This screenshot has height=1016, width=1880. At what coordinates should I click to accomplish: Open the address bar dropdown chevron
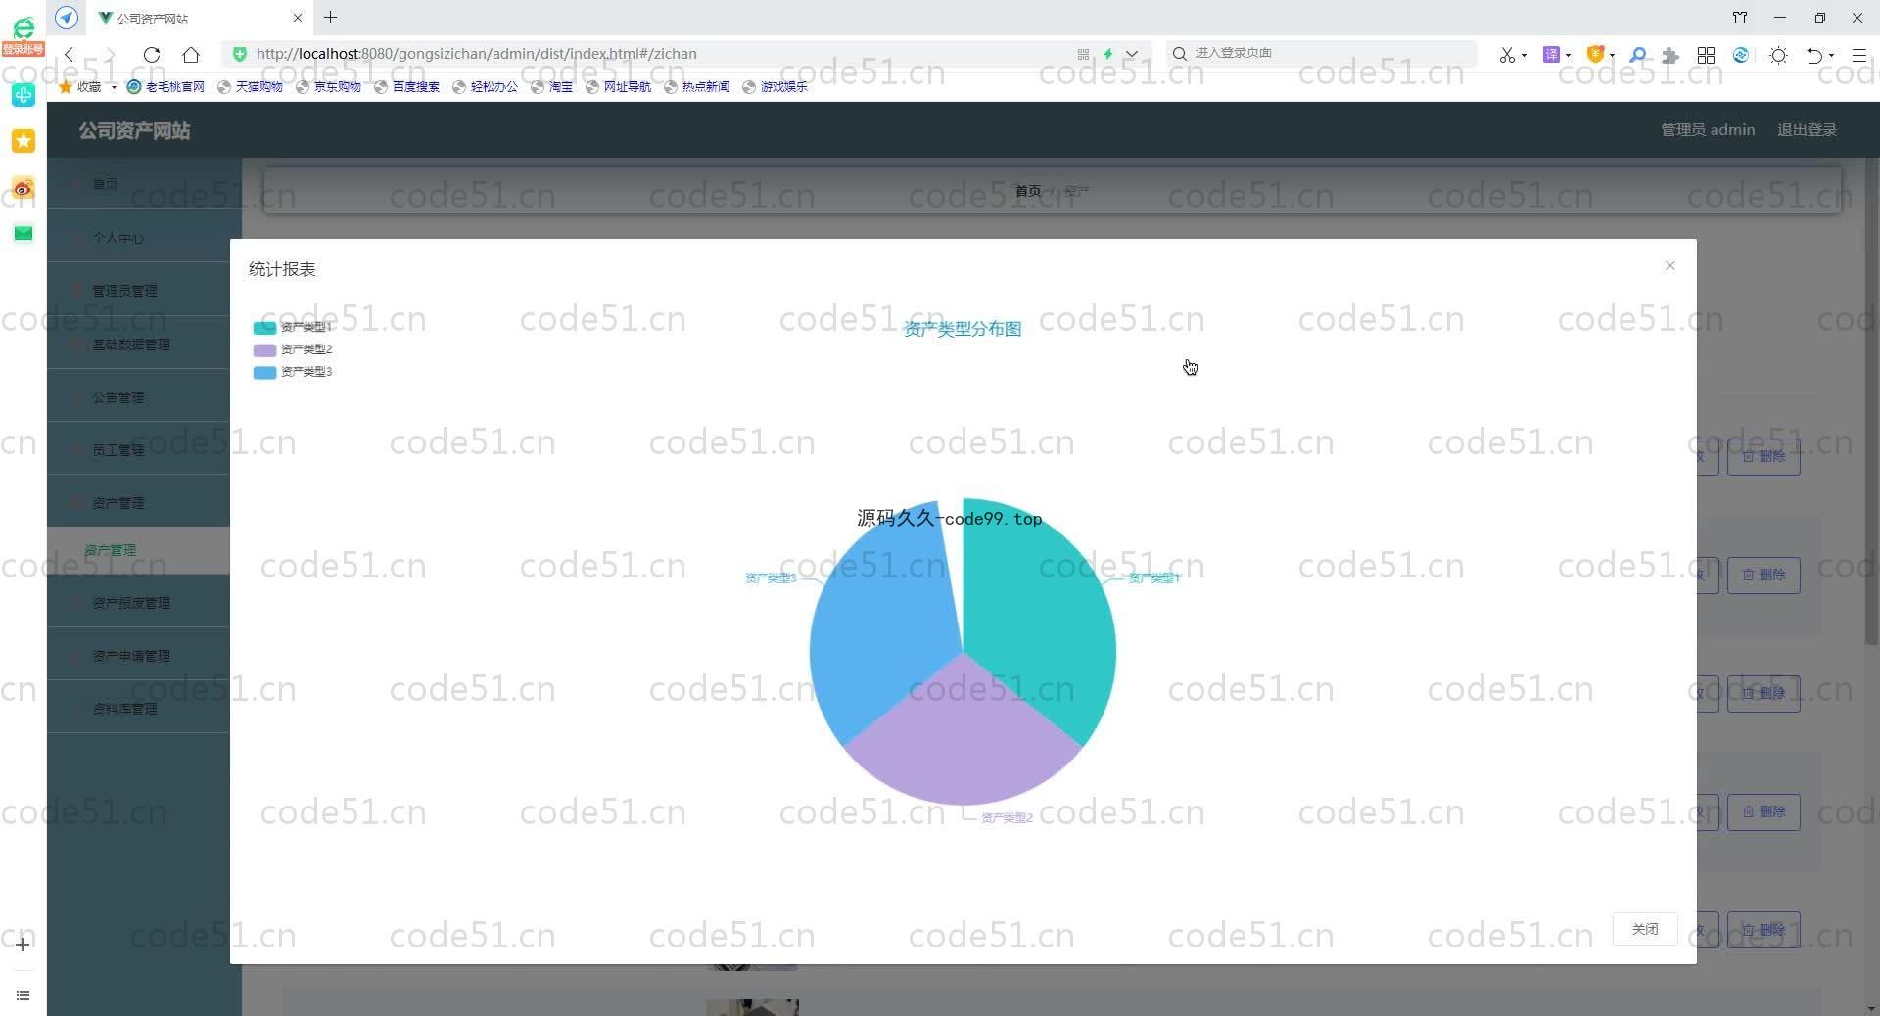(x=1132, y=54)
